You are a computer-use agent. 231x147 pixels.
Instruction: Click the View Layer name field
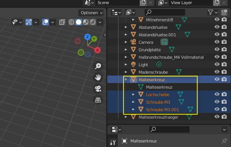coord(191,3)
